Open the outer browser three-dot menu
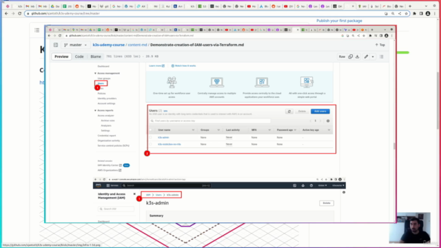Image resolution: width=441 pixels, height=248 pixels. click(435, 14)
